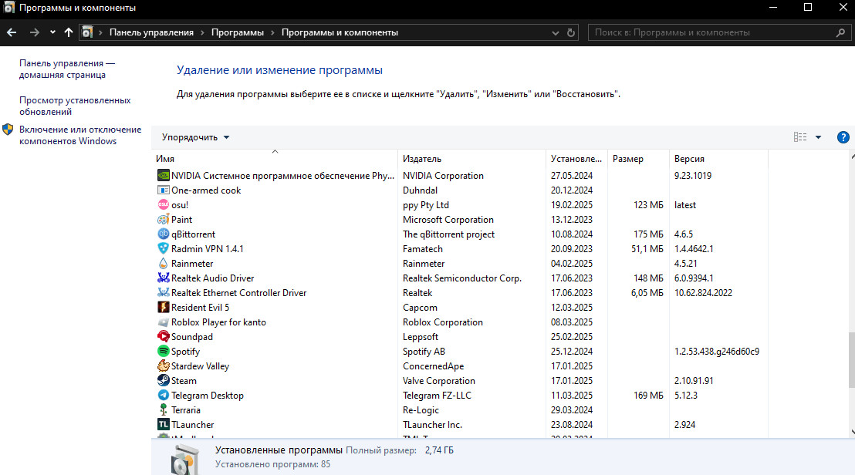Expand the chevron after Программы breadcrumb

[272, 32]
